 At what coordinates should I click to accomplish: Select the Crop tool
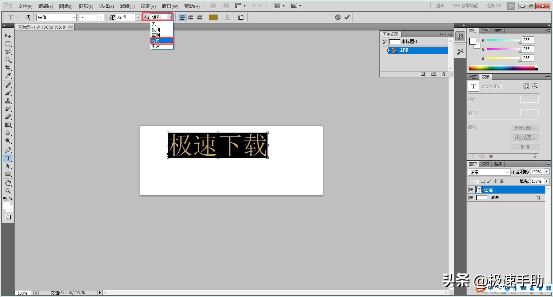point(8,68)
